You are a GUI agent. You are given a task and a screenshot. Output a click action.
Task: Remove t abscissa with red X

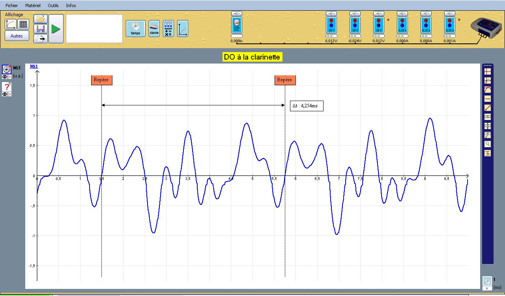(x=487, y=288)
